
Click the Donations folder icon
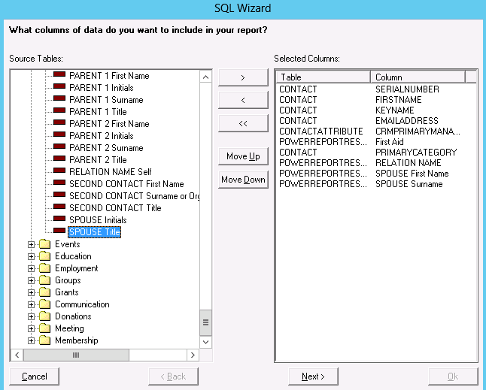[x=44, y=316]
